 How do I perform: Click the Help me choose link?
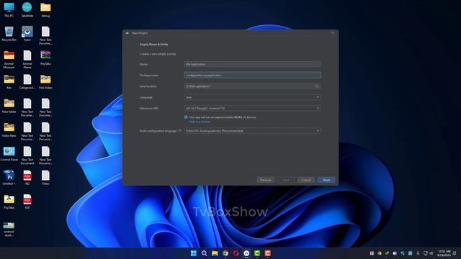pyautogui.click(x=200, y=122)
